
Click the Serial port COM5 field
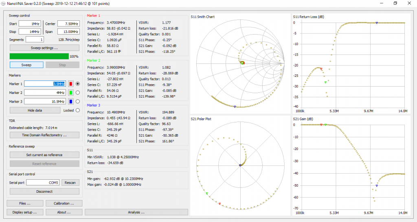43,183
